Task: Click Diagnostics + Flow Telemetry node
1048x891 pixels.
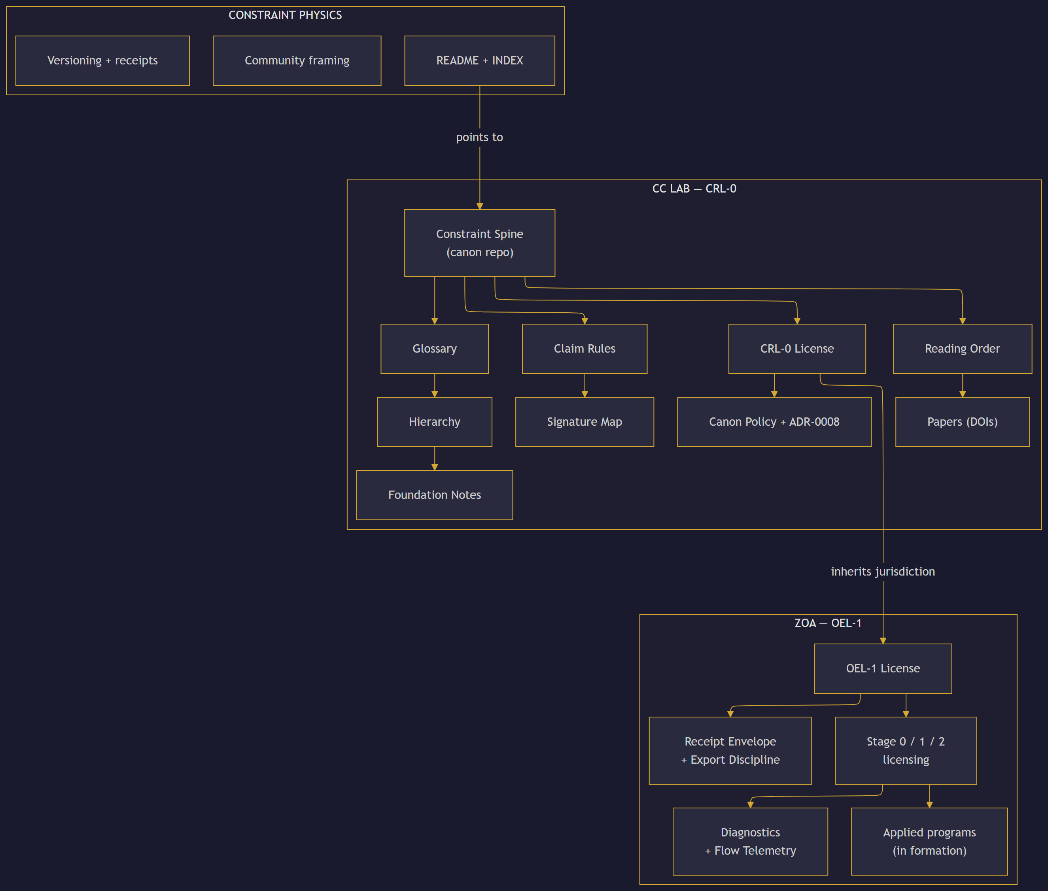Action: pyautogui.click(x=750, y=842)
